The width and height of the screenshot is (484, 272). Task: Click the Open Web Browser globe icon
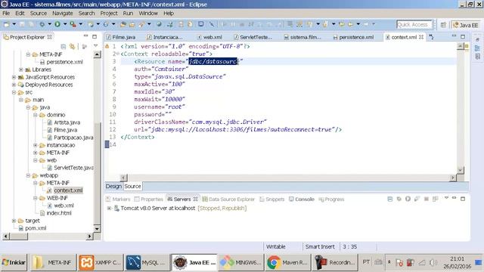(x=159, y=24)
